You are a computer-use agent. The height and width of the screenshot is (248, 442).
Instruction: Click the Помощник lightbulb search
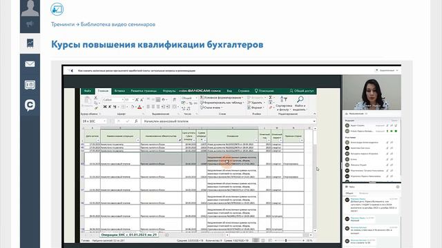264,91
